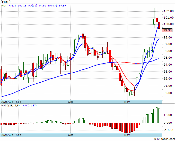Click the 98.00 price axis label

168,37
